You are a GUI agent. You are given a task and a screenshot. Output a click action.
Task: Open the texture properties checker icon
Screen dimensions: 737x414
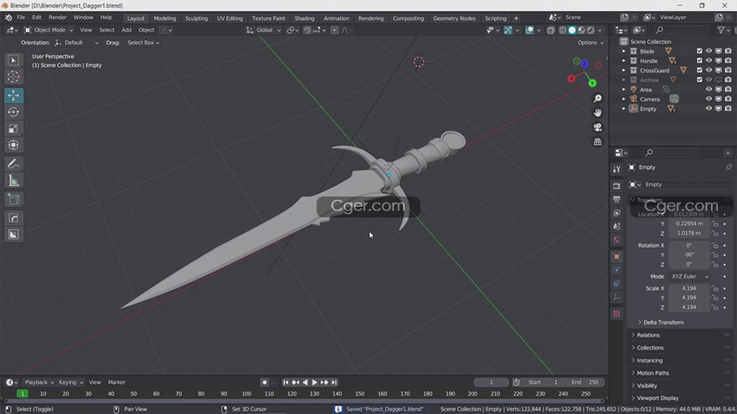[616, 314]
